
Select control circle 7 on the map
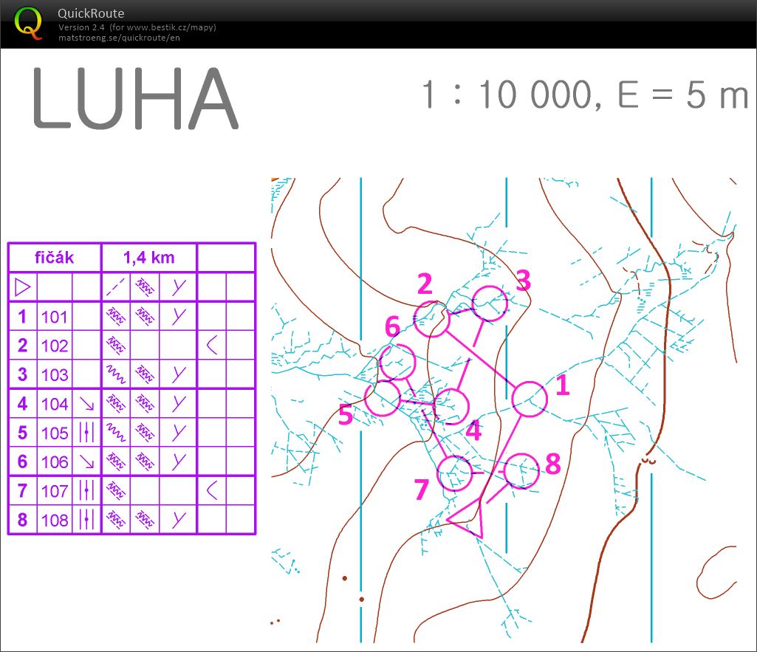pyautogui.click(x=455, y=473)
